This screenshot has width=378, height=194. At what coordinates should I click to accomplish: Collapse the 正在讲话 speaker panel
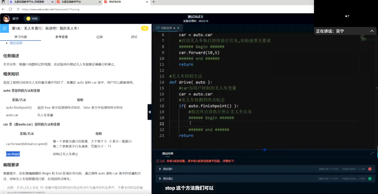point(372,31)
